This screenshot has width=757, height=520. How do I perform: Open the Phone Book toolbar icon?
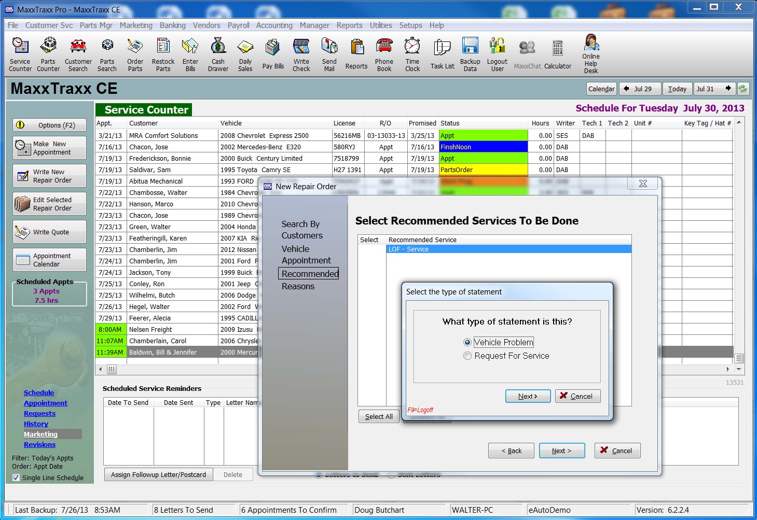tap(384, 54)
